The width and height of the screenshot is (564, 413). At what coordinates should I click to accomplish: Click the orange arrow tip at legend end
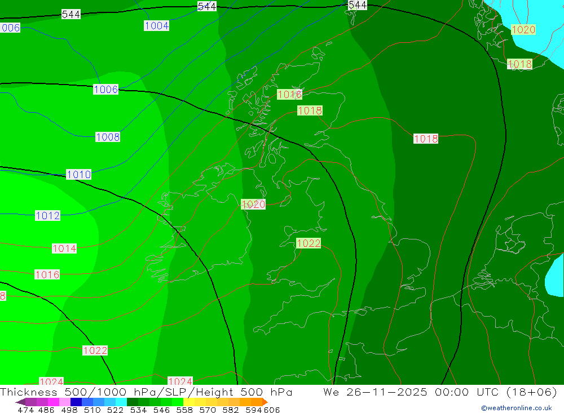[265, 402]
